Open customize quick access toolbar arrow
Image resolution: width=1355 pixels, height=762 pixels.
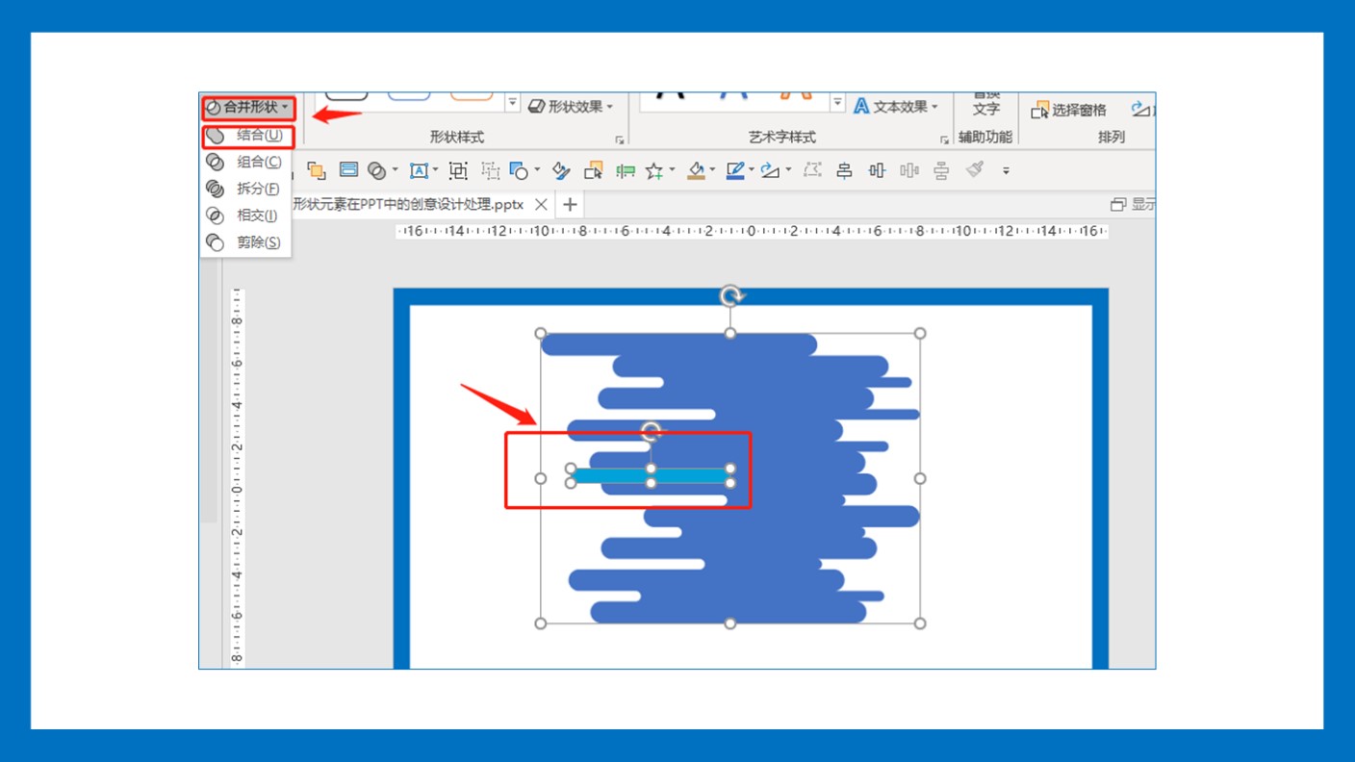click(x=1006, y=171)
